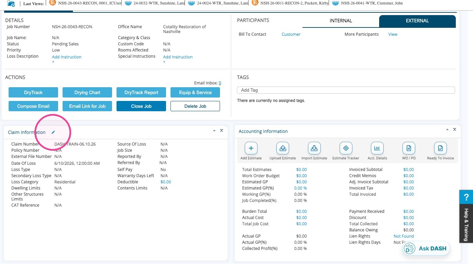Click the WO / PO document icon
Image resolution: width=473 pixels, height=264 pixels.
click(409, 148)
